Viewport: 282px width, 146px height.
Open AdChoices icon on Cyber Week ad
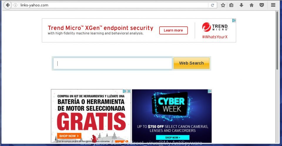click(209, 91)
